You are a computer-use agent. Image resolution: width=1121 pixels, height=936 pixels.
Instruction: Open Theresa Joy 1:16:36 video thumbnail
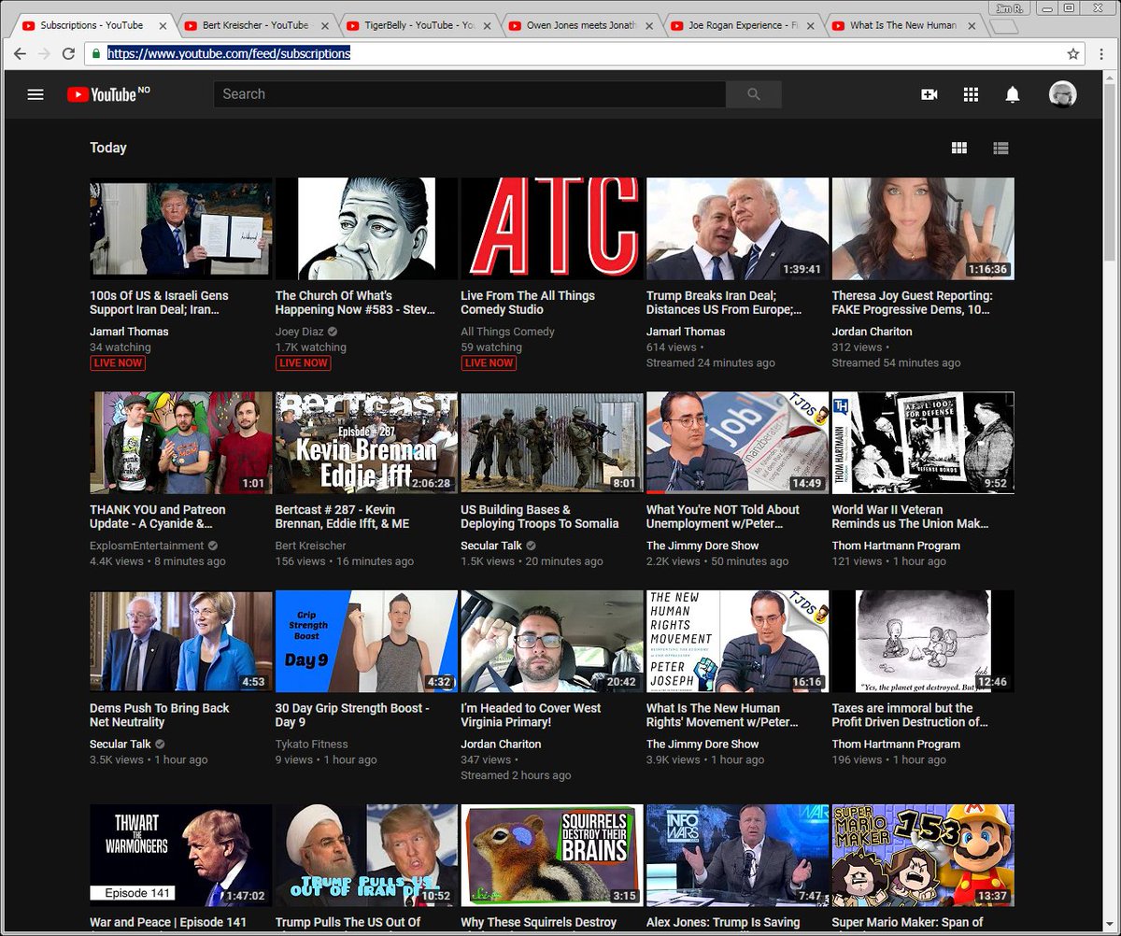coord(923,229)
